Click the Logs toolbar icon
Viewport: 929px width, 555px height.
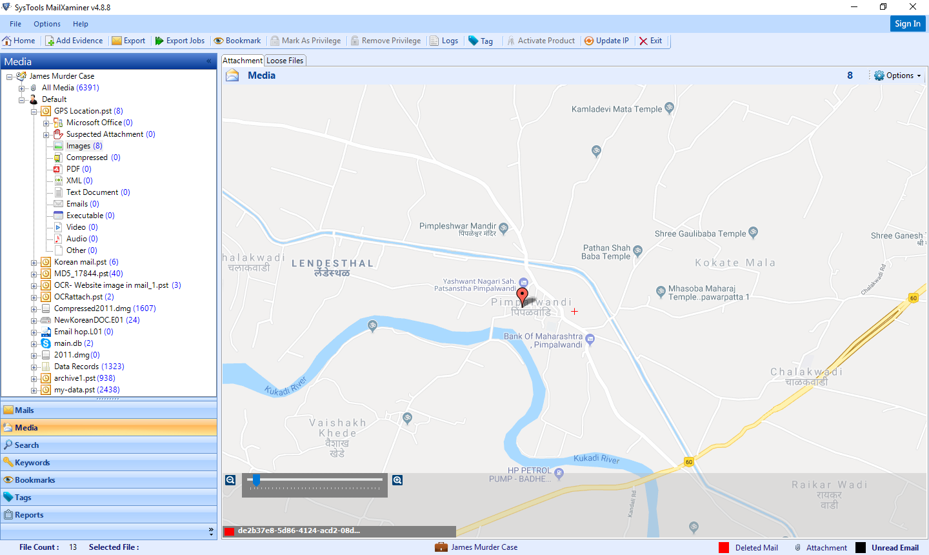point(435,41)
